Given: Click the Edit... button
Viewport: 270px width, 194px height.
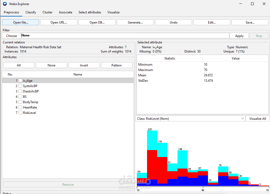Looking at the screenshot, I should (212, 23).
